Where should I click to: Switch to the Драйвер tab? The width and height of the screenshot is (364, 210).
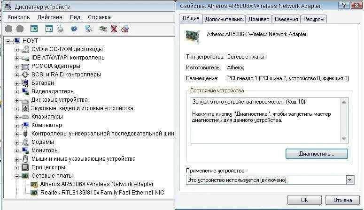tap(259, 19)
